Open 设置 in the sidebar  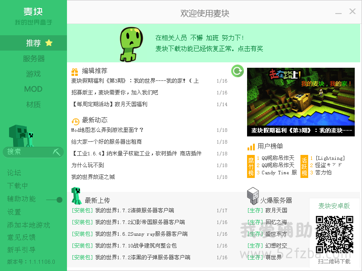click(14, 212)
